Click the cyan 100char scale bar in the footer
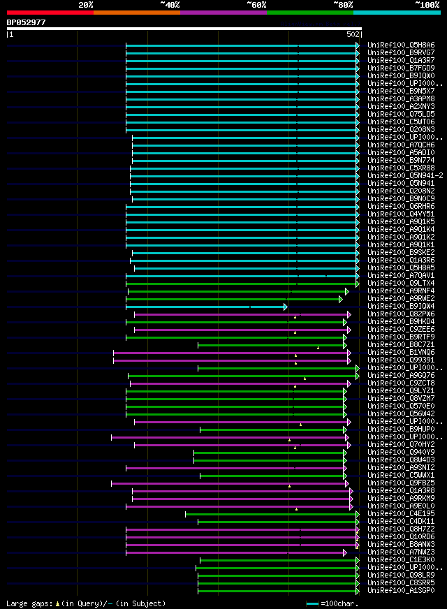 (312, 604)
